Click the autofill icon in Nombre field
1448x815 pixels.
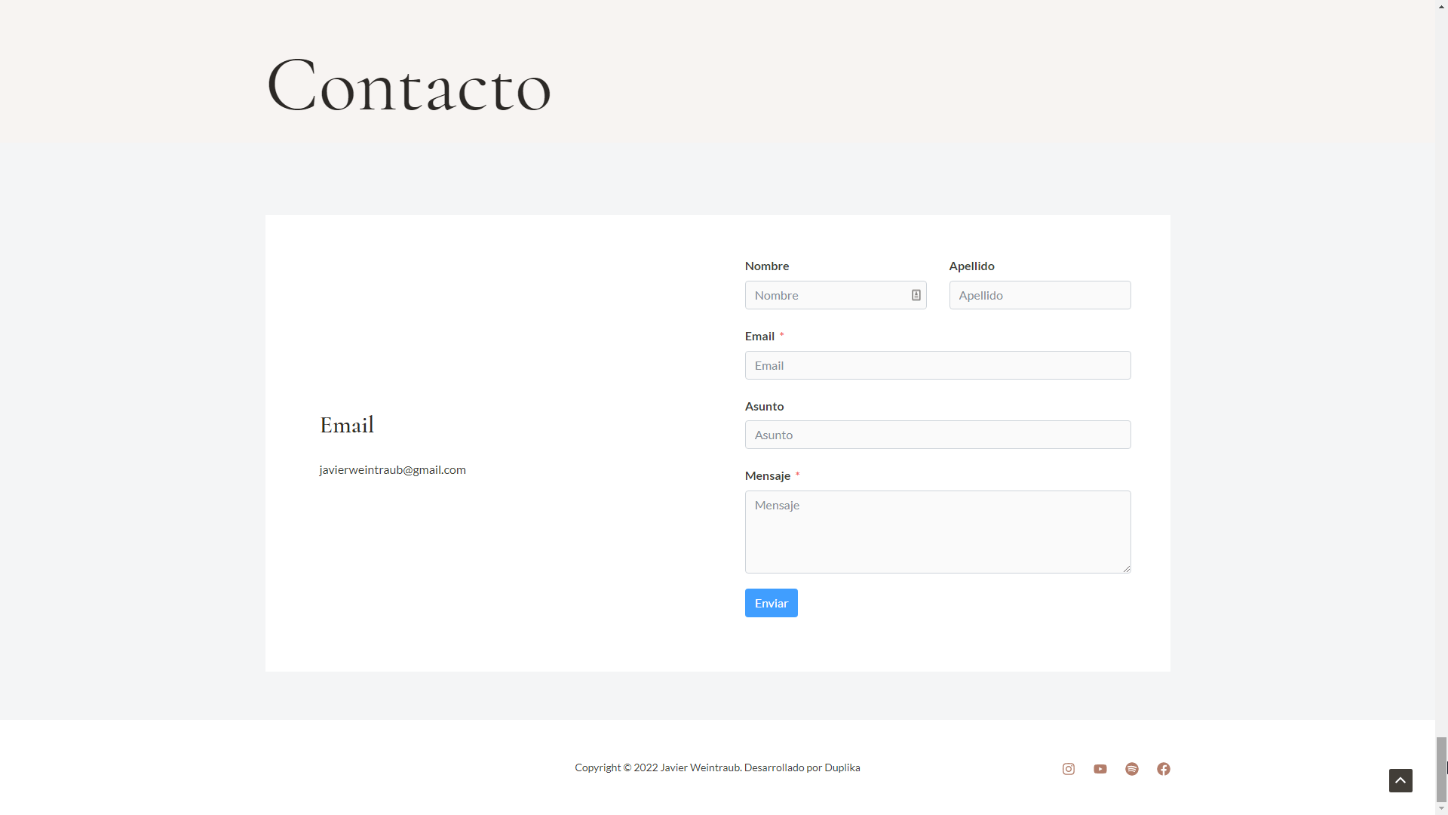pos(916,295)
